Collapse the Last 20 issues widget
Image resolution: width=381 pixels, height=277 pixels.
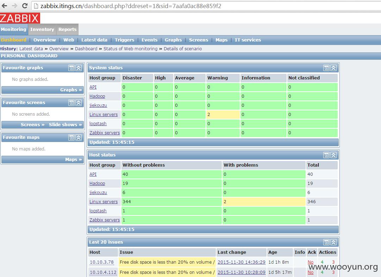tap(333, 242)
